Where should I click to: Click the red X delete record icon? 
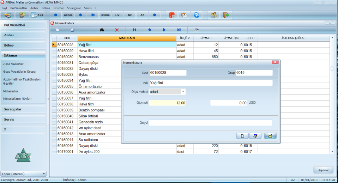point(117,30)
